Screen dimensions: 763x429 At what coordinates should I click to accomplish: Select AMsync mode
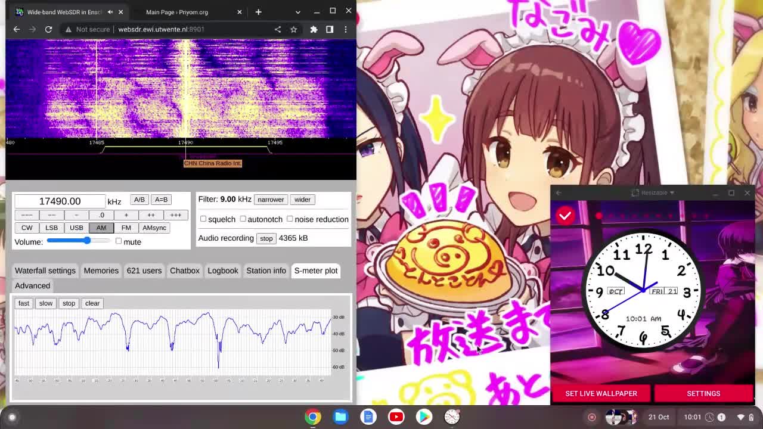[x=154, y=228]
